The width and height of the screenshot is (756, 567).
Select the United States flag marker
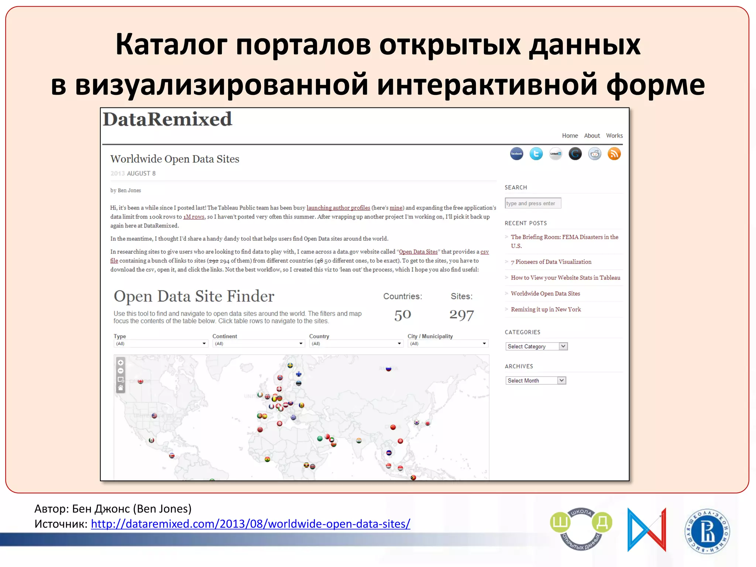click(x=154, y=416)
